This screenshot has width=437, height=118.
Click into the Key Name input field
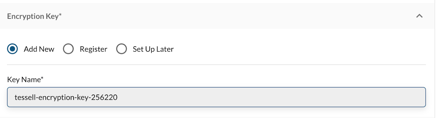tap(216, 97)
